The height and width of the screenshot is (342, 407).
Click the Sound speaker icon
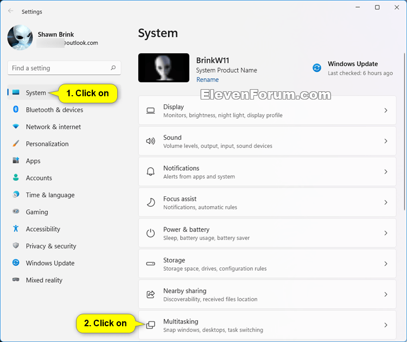150,141
